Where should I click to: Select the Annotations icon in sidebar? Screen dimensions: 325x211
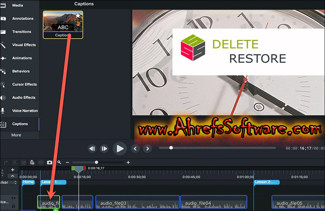(x=3, y=18)
